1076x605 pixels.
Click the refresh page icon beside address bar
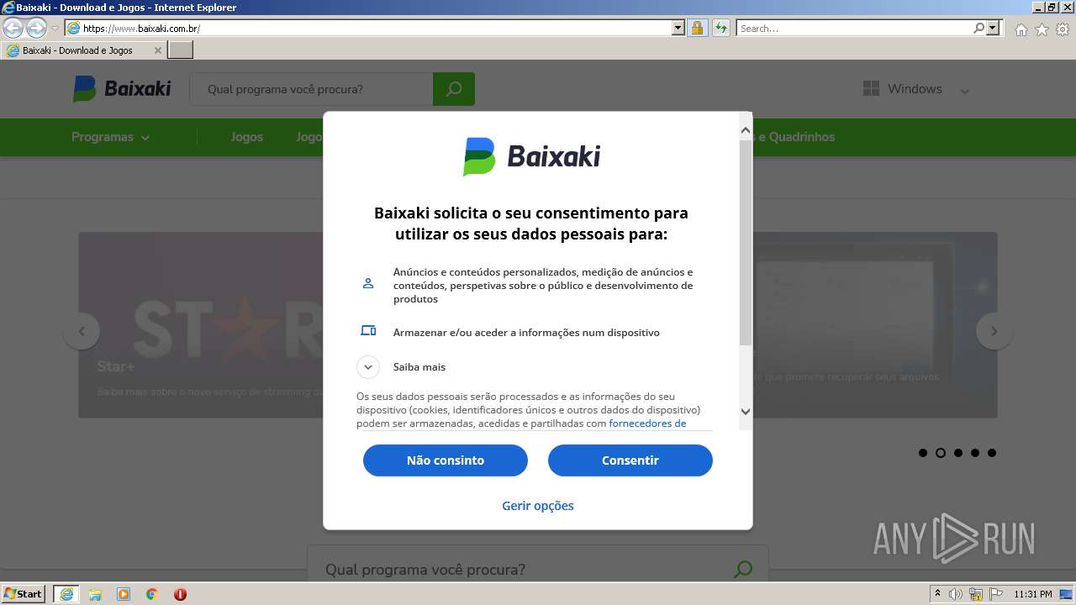(720, 28)
